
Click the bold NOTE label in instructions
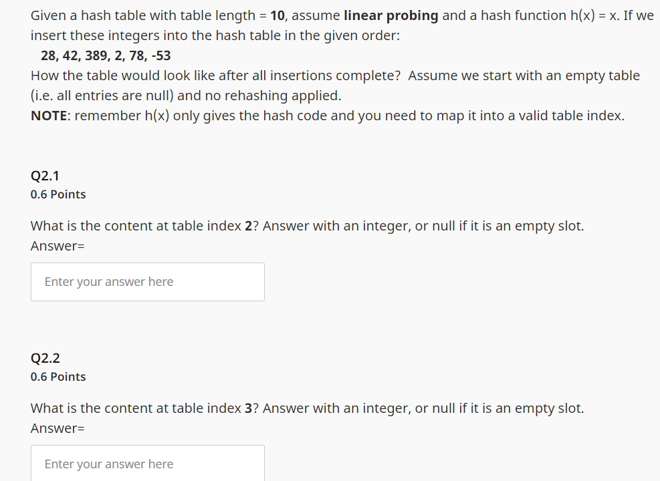point(46,115)
